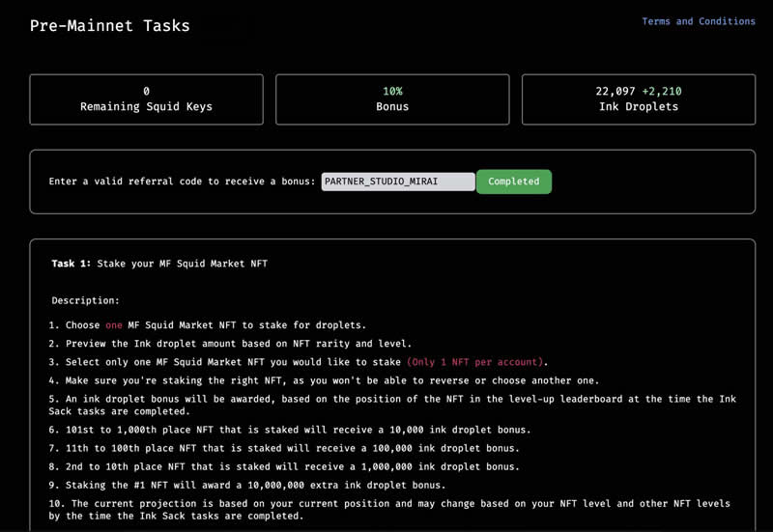Click step 4 about staking the right NFT

point(324,380)
